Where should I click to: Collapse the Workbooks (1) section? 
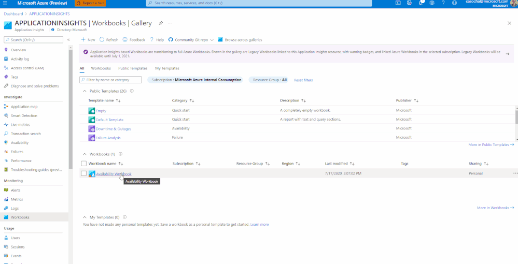point(84,154)
